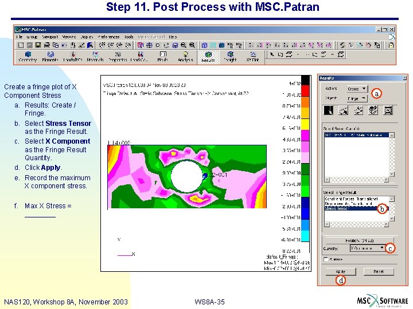This screenshot has width=413, height=309.
Task: Click the fringe result list up-scroll arrow
Action: (392, 199)
